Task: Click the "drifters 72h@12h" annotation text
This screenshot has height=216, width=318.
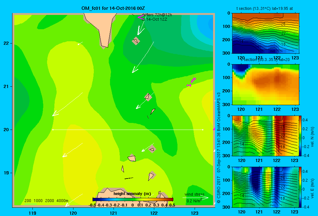Action: [x=157, y=15]
